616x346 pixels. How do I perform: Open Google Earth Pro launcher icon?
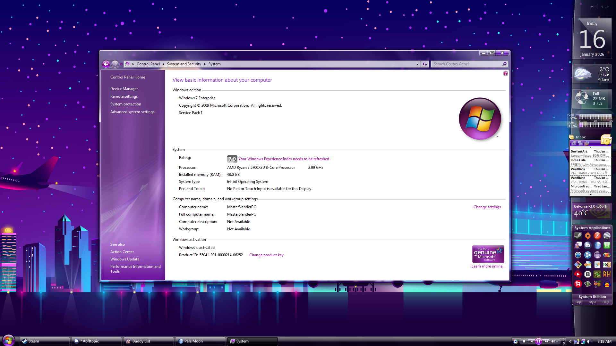tap(607, 236)
